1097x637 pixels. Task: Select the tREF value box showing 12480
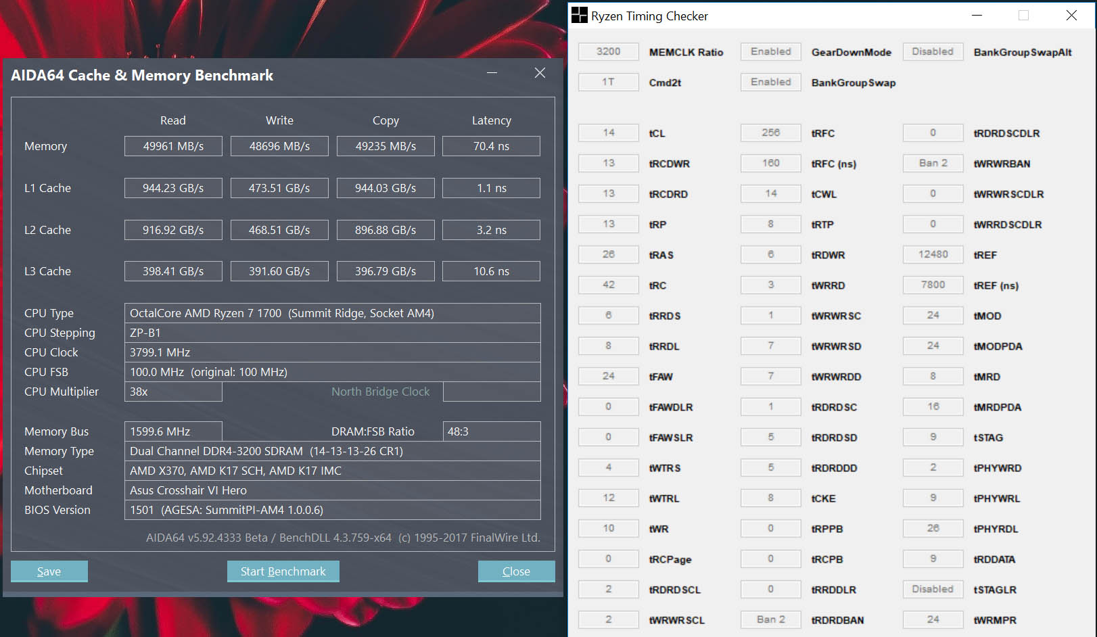[x=933, y=254]
